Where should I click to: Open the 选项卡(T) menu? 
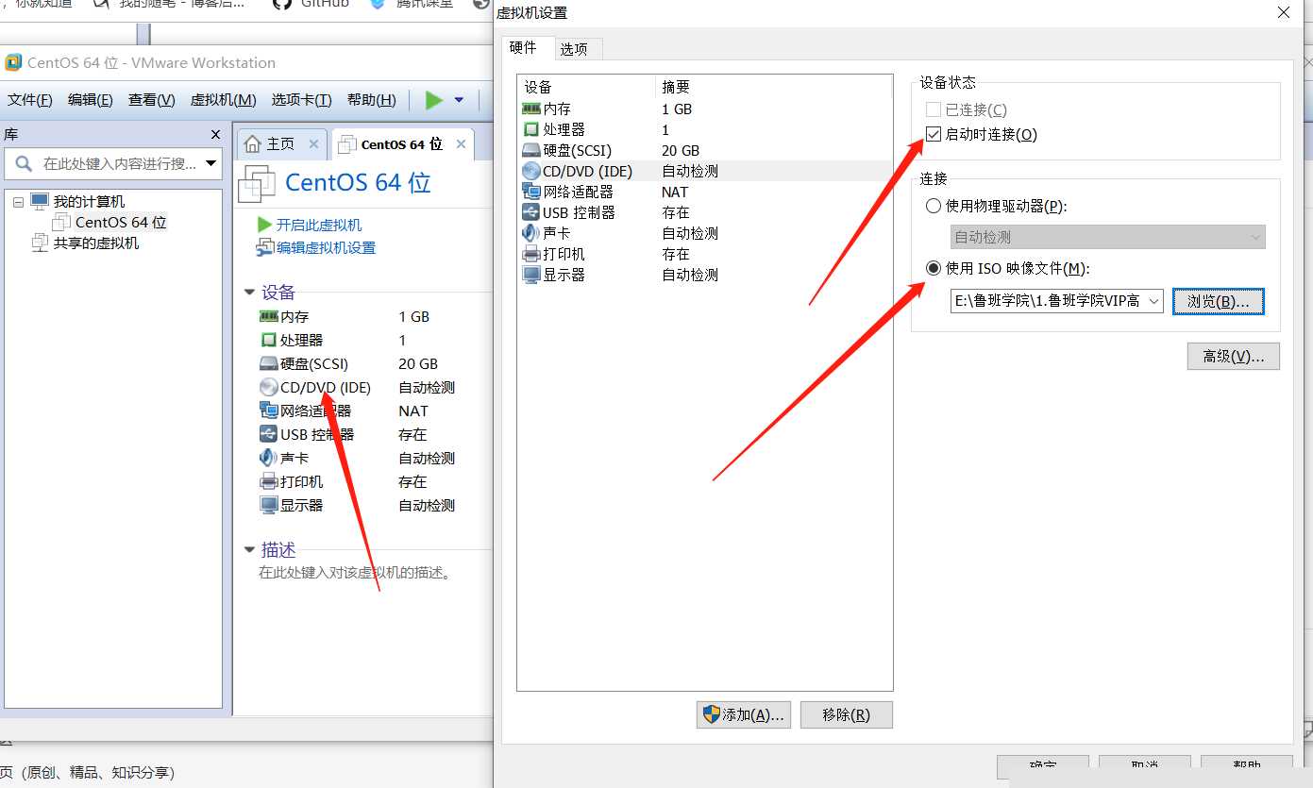pos(301,100)
